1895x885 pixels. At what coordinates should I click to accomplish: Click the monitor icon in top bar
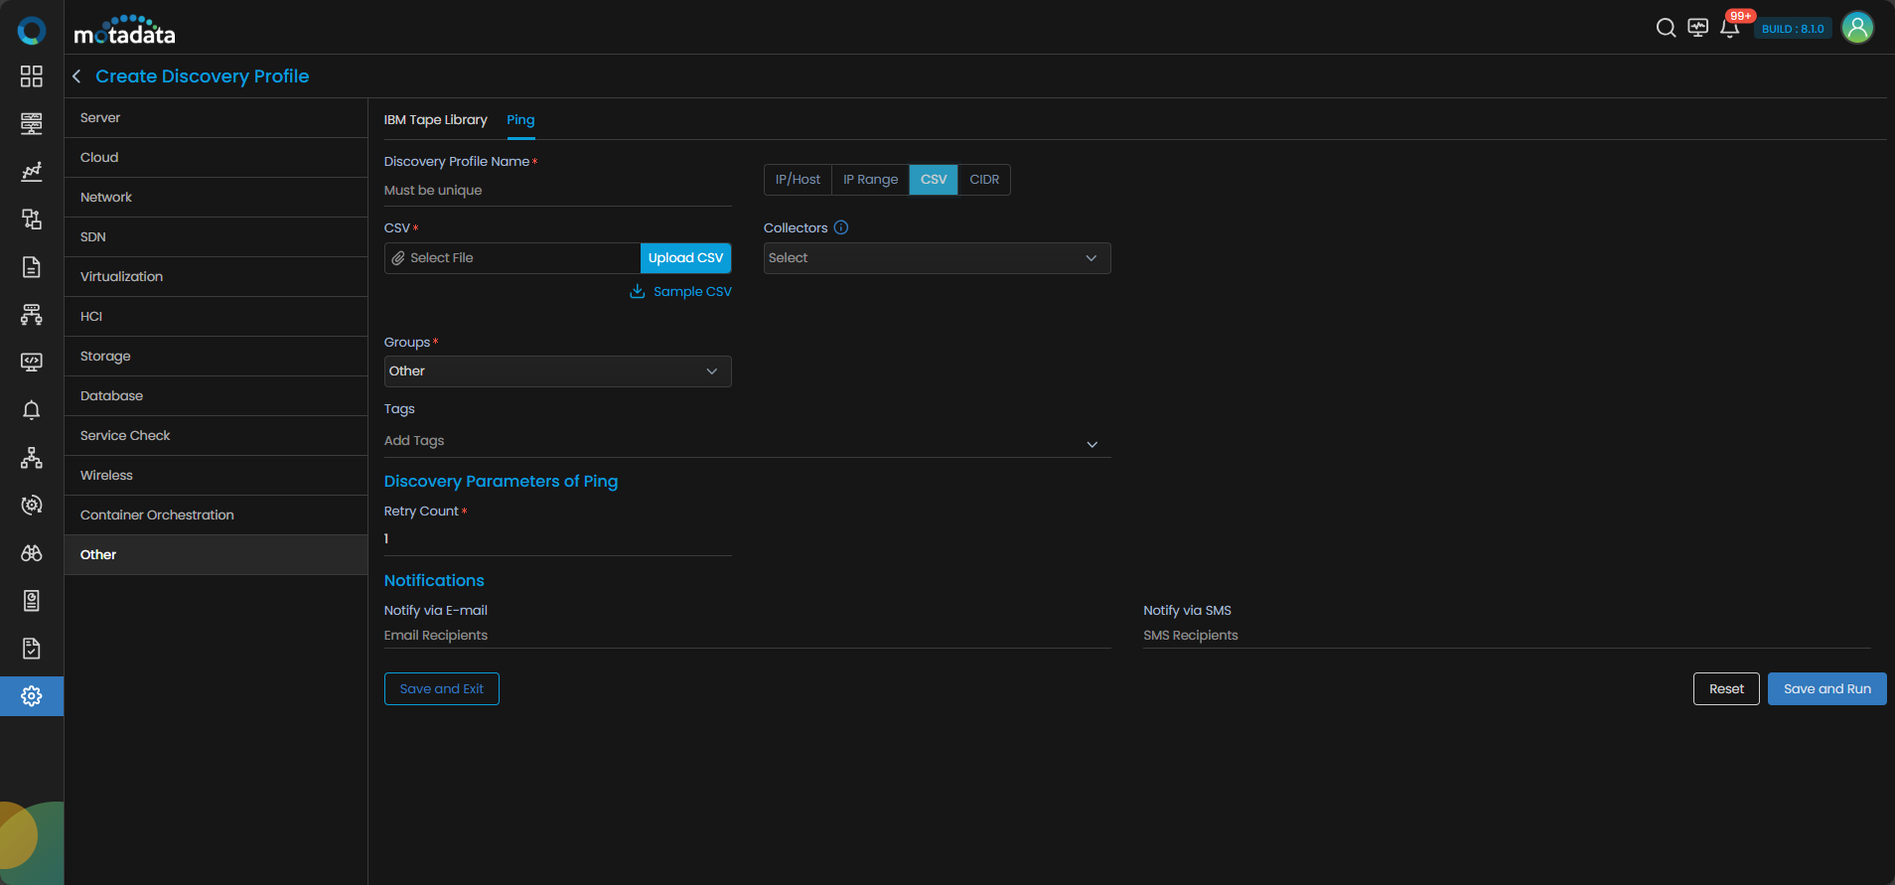1697,28
